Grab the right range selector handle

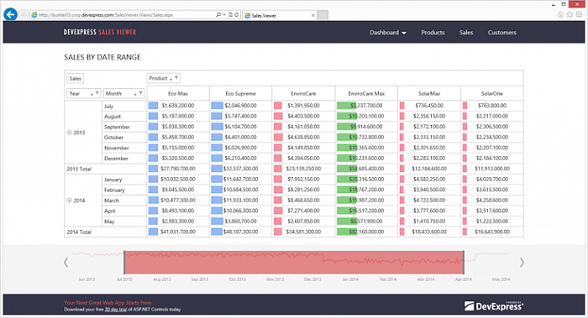tap(464, 263)
